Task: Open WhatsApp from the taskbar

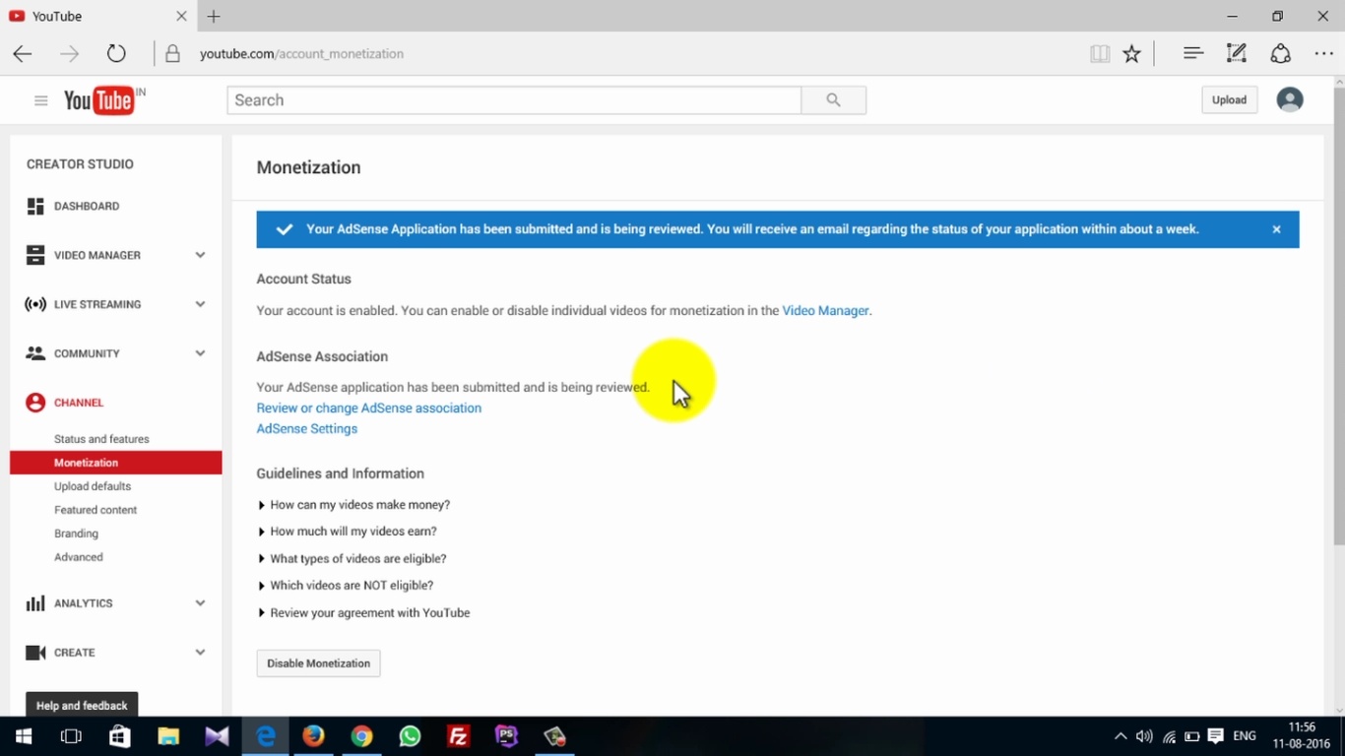Action: [x=410, y=736]
